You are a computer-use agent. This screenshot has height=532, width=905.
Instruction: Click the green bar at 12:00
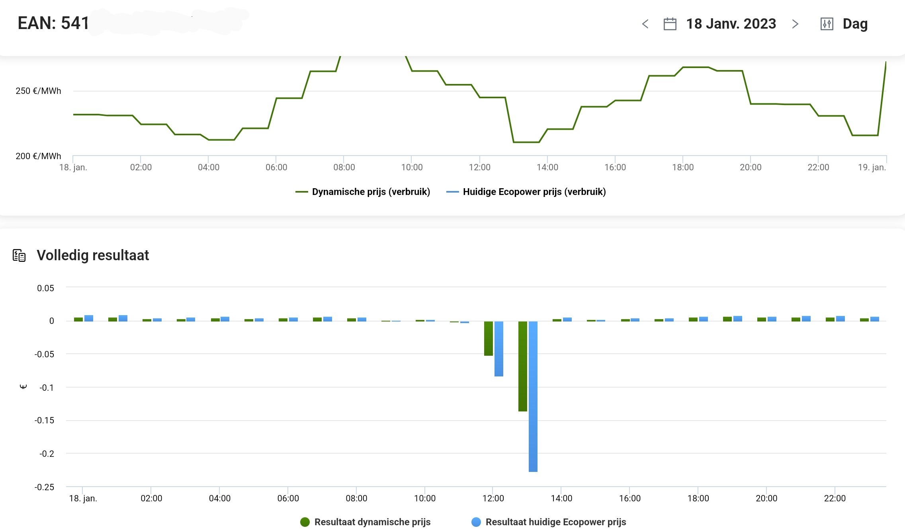pos(488,338)
